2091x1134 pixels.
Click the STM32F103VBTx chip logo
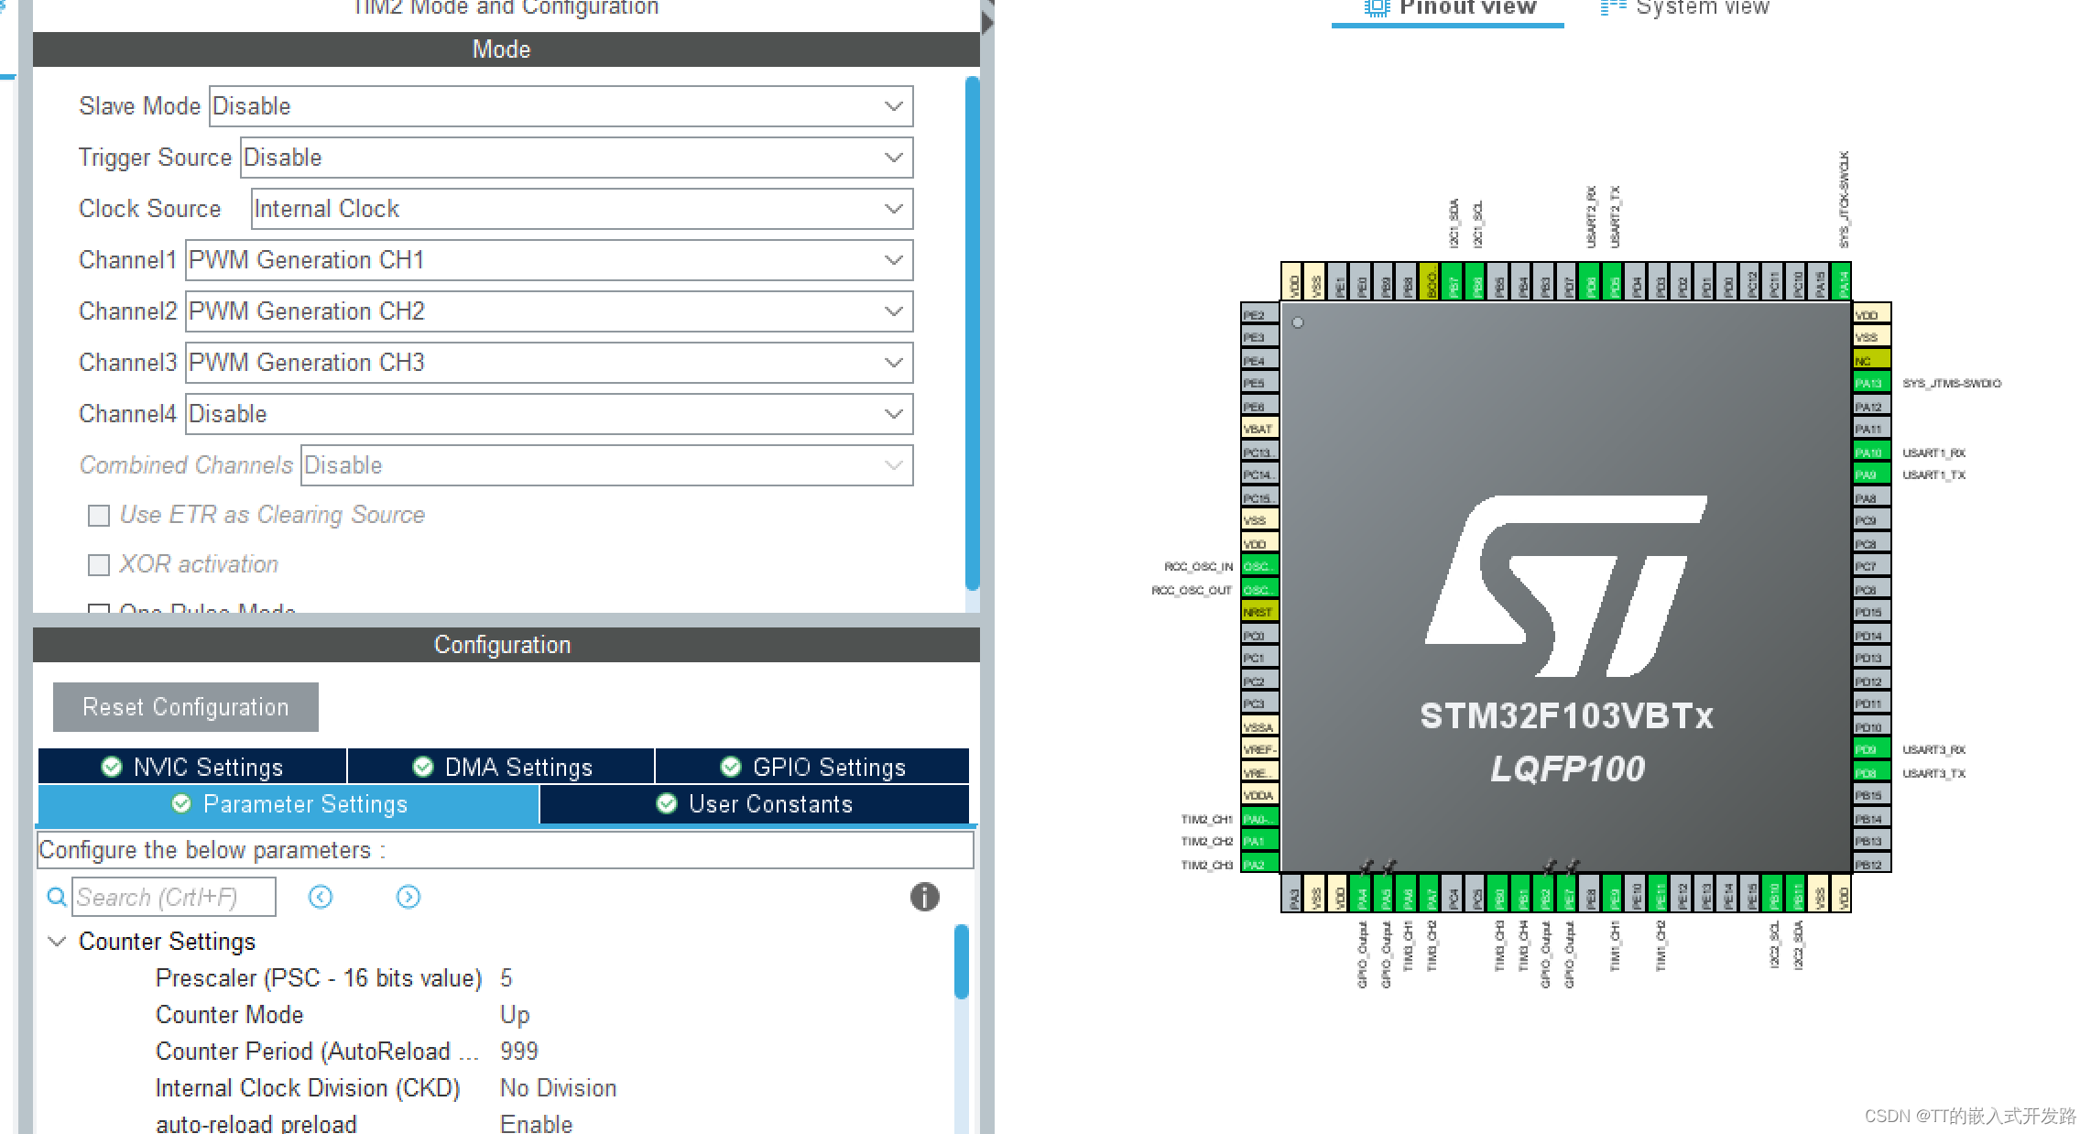coord(1565,586)
